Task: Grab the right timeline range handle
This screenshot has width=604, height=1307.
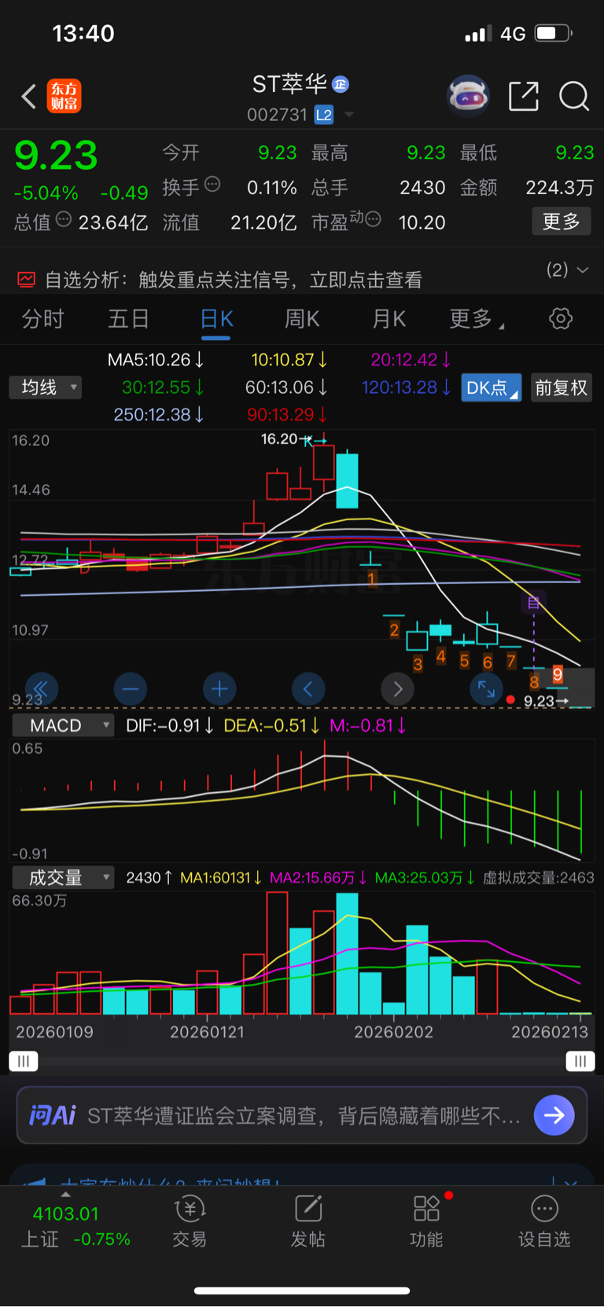Action: point(580,1061)
